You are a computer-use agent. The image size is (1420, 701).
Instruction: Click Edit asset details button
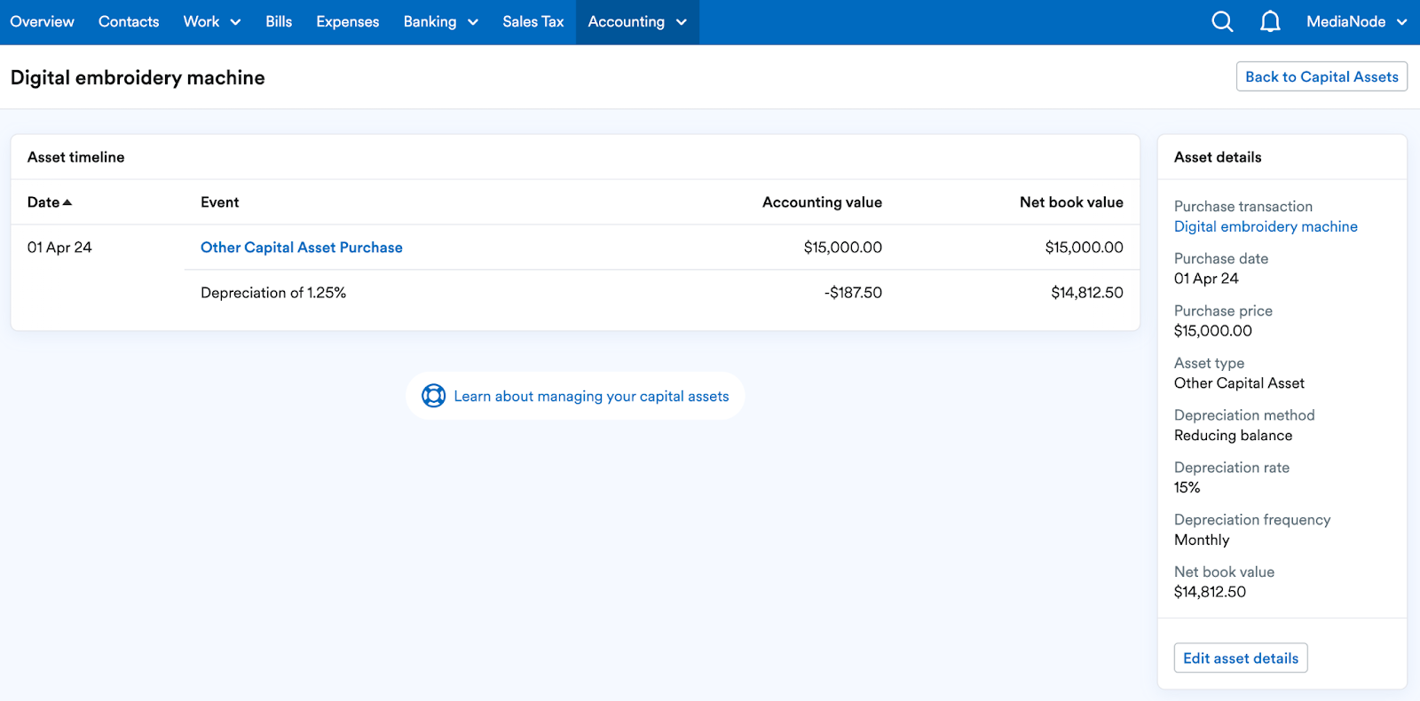pyautogui.click(x=1241, y=658)
